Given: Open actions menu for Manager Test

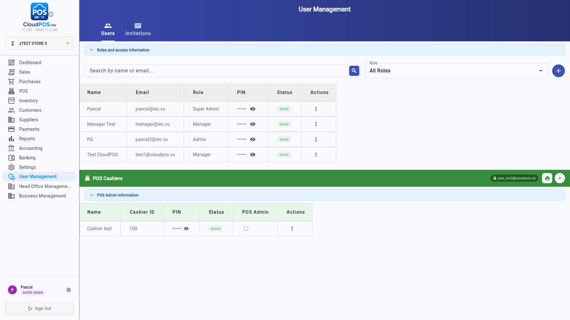Looking at the screenshot, I should point(316,124).
